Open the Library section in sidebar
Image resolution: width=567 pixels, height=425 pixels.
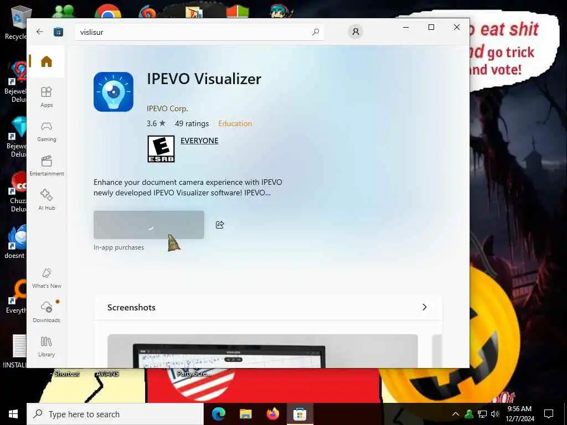47,346
